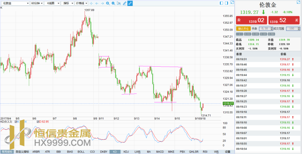Click the back arrow in chart toolbar
This screenshot has height=154, width=302.
[97, 3]
